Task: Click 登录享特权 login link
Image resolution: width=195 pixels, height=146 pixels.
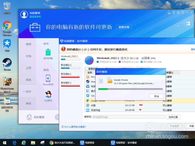Action: (35, 17)
